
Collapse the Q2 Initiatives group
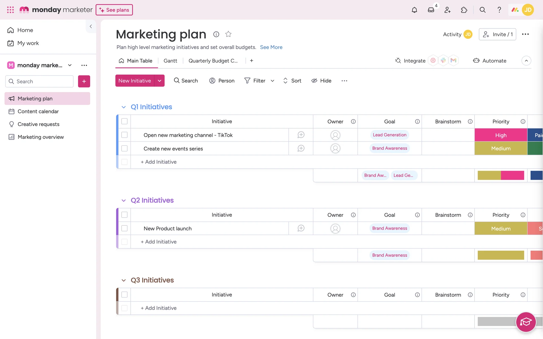pos(124,201)
